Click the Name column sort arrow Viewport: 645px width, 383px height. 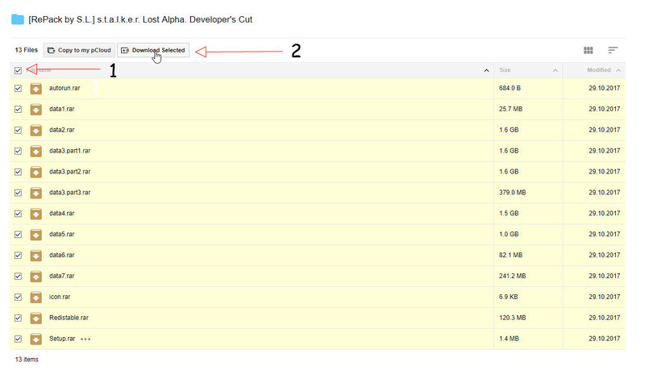pyautogui.click(x=486, y=71)
